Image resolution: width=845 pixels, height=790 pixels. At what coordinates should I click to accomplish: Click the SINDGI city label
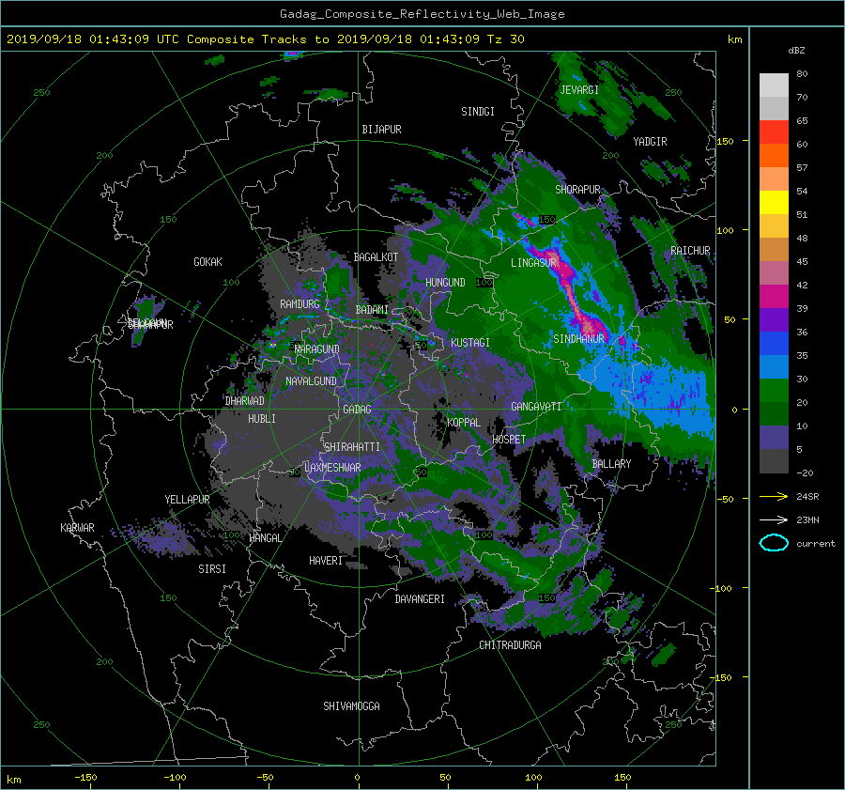(x=478, y=112)
